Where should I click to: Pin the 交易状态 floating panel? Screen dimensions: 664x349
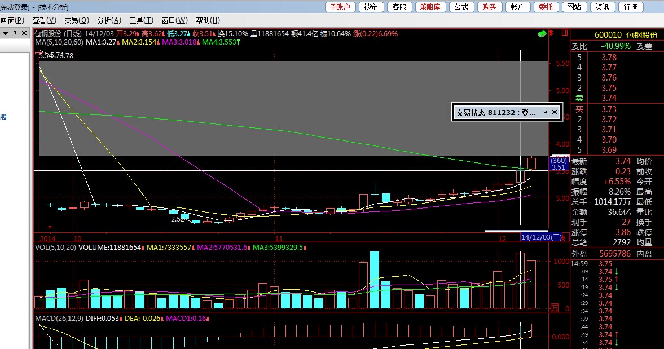point(544,112)
